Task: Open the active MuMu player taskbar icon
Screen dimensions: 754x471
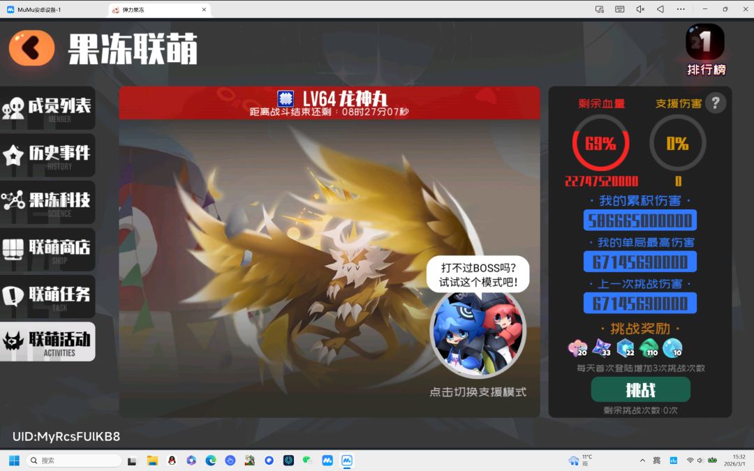Action: (347, 461)
